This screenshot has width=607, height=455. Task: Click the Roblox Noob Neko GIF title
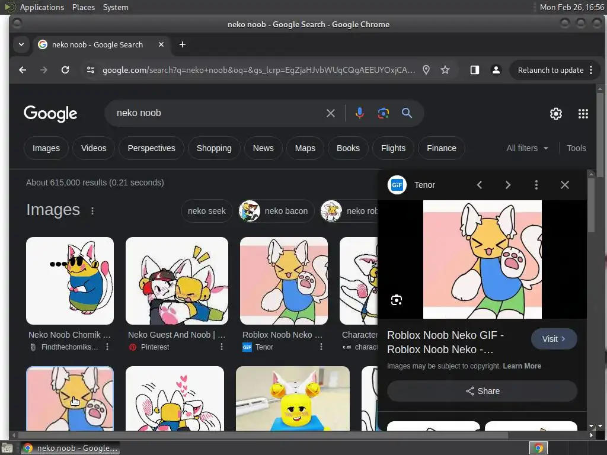[446, 342]
